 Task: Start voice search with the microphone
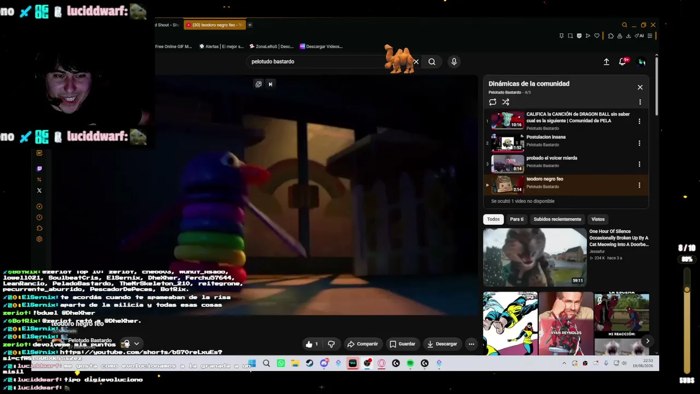[454, 62]
